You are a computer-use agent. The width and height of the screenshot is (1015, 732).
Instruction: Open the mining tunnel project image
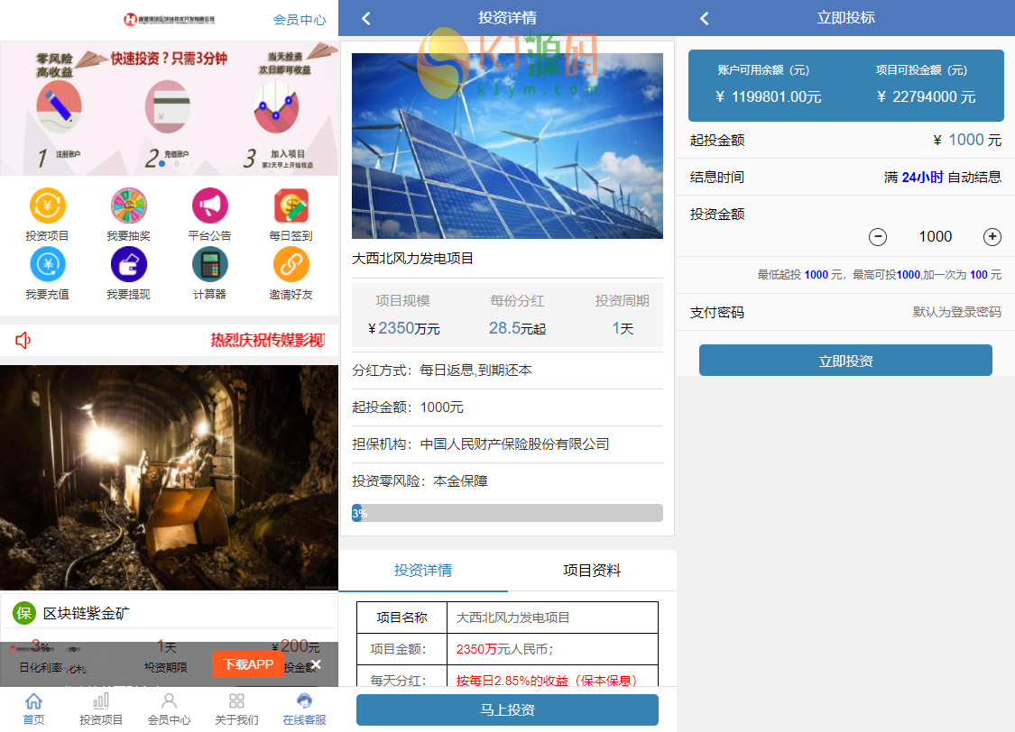coord(169,477)
